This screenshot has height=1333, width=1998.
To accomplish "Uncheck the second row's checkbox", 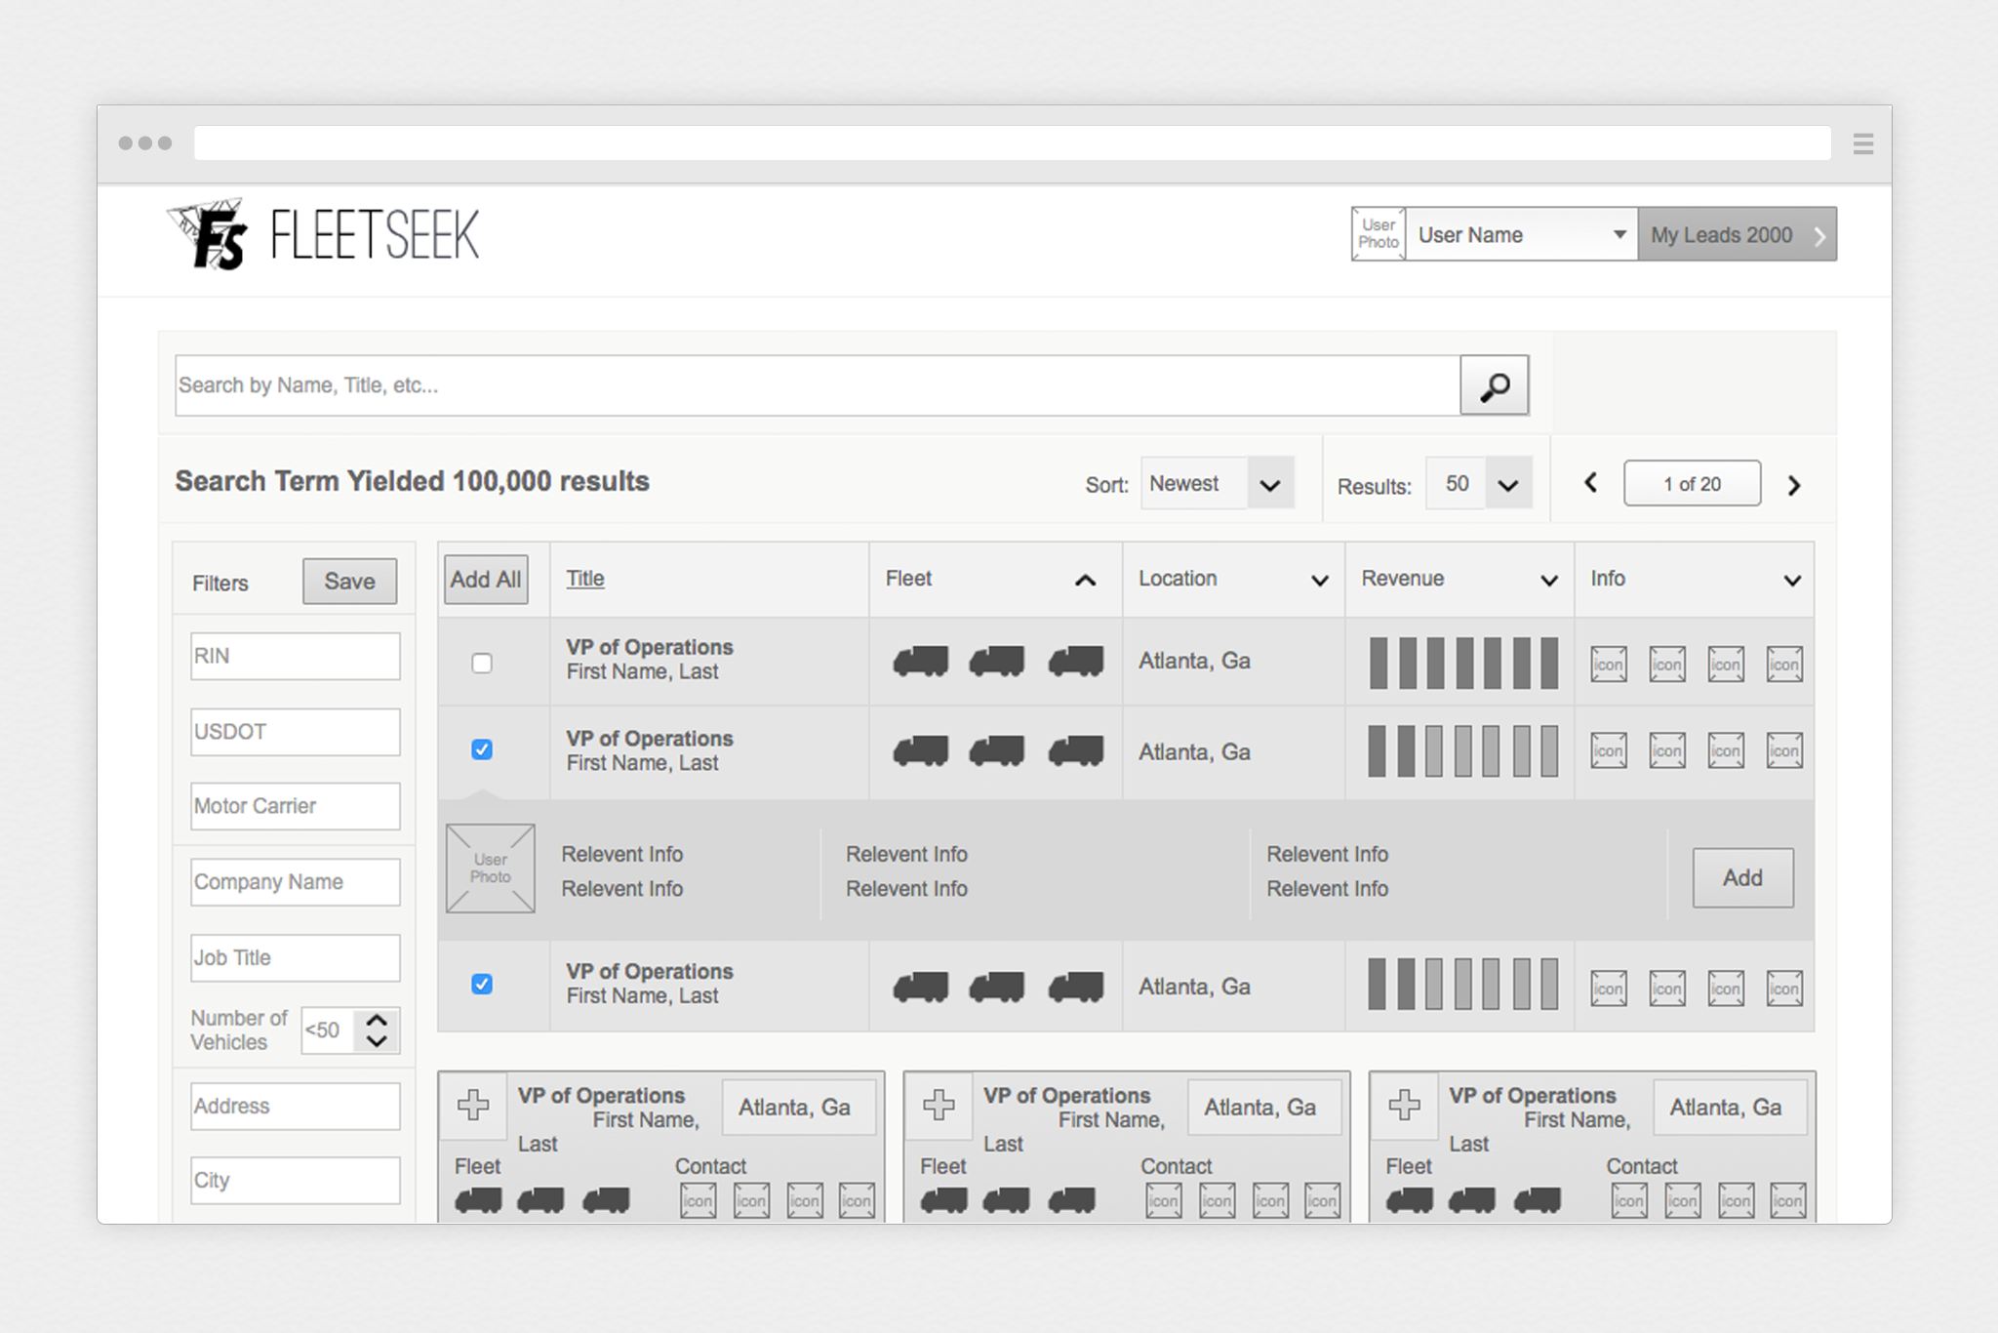I will point(482,749).
